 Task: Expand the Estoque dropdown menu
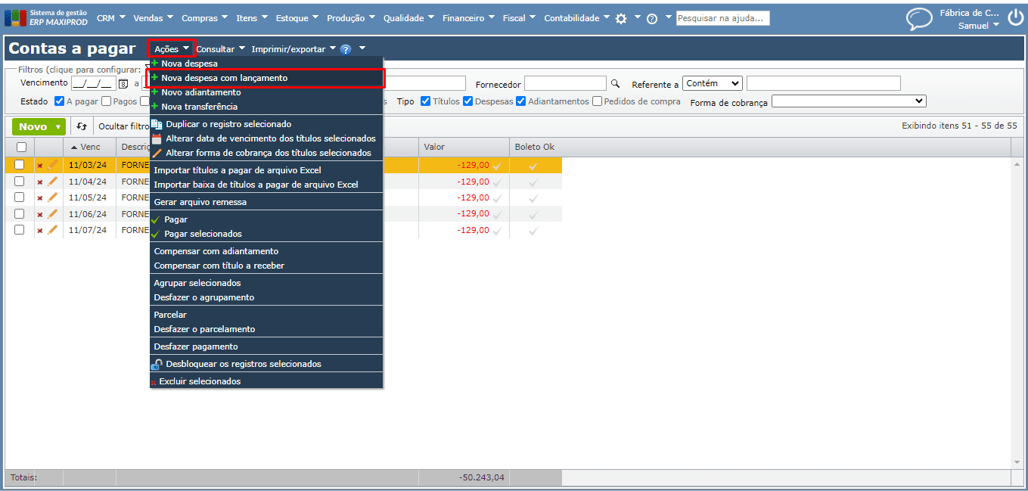pos(298,18)
